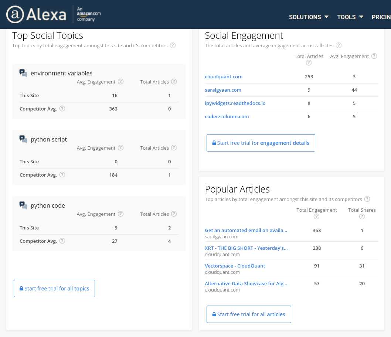Show Total Articles help for python code
Viewport: 391px width, 337px height.
[174, 214]
